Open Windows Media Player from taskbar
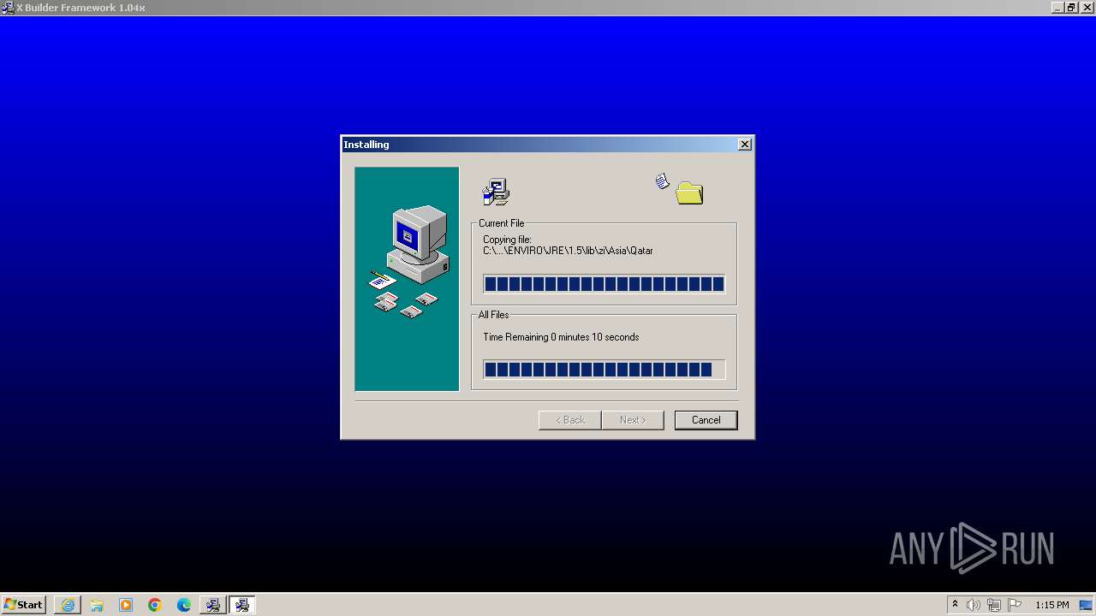 (126, 605)
